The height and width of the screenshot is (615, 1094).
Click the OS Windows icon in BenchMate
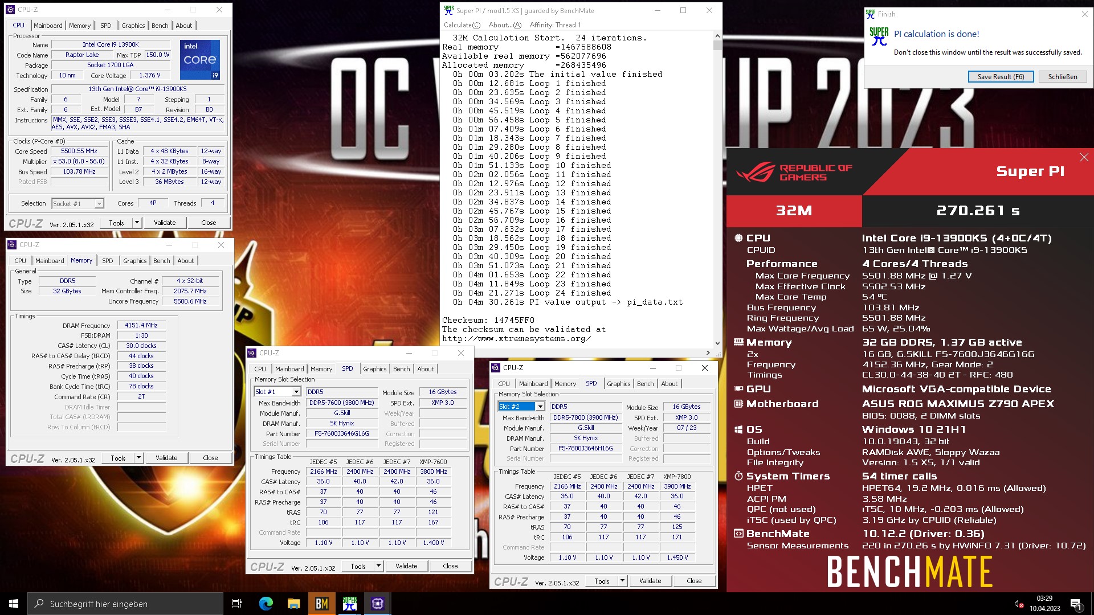coord(738,429)
